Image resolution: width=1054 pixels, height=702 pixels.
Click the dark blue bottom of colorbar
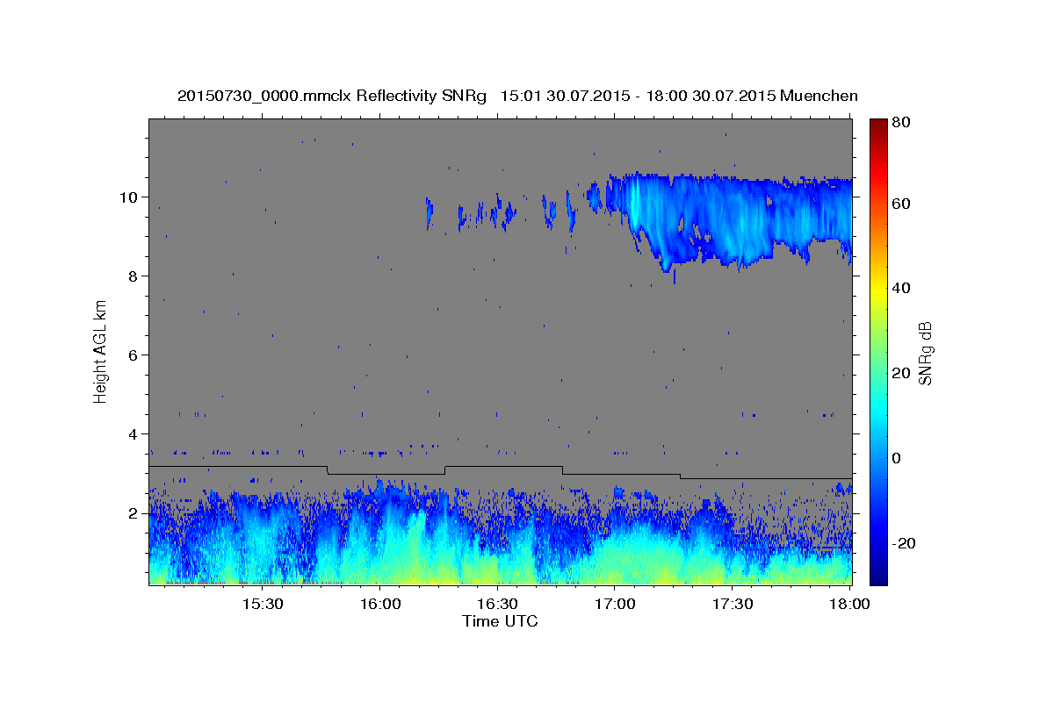point(877,575)
